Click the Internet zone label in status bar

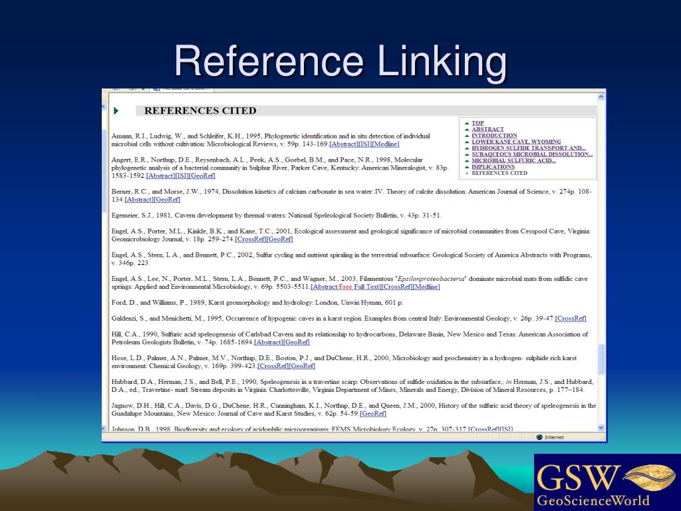pos(554,437)
